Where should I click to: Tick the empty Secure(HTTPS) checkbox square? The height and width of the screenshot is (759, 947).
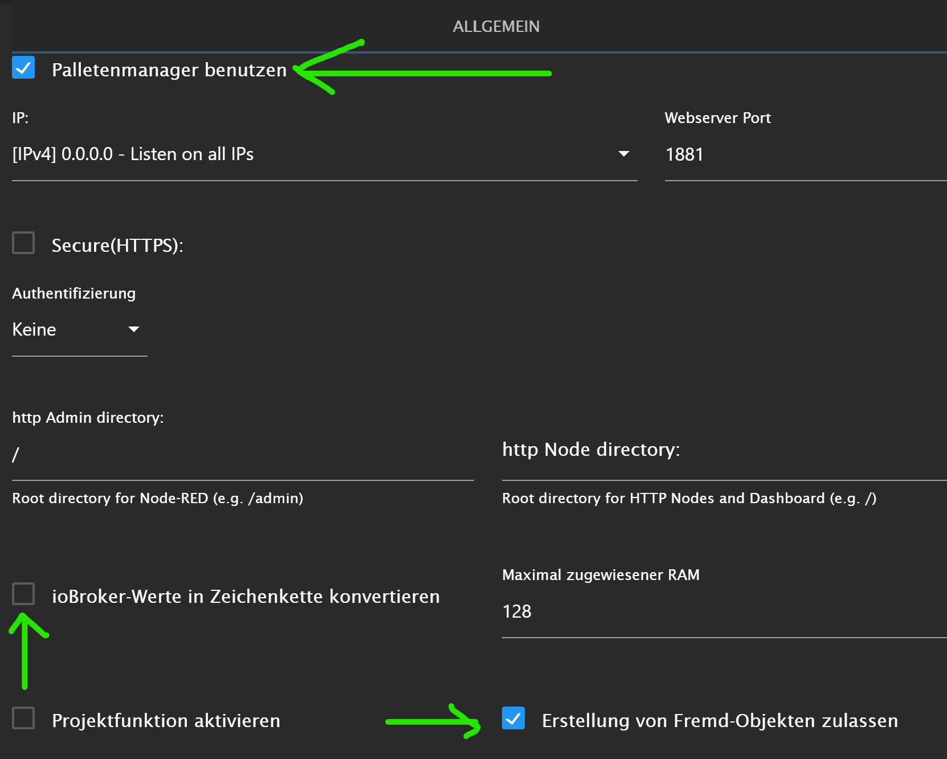pos(23,243)
